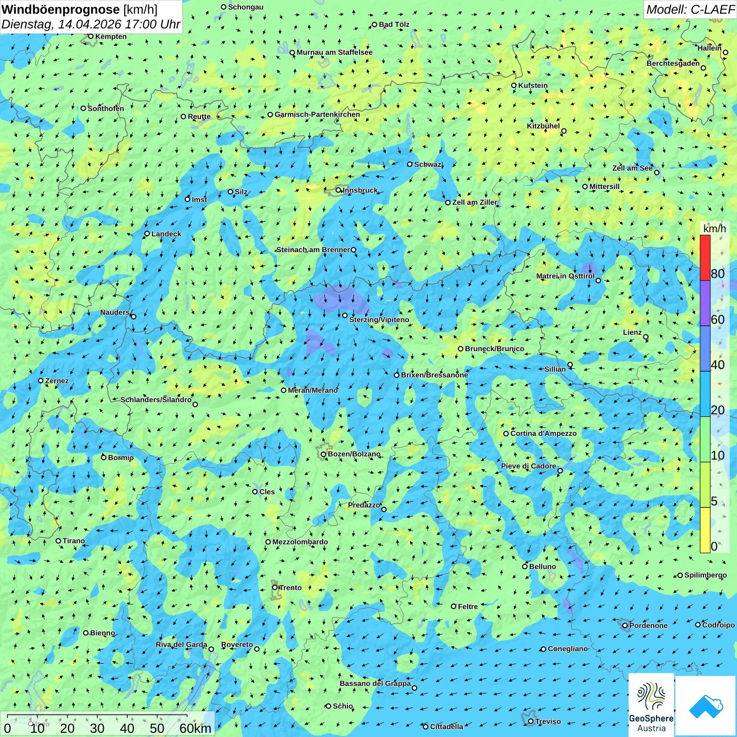Click the dark blue 40–60 km/h legend color

click(x=705, y=348)
